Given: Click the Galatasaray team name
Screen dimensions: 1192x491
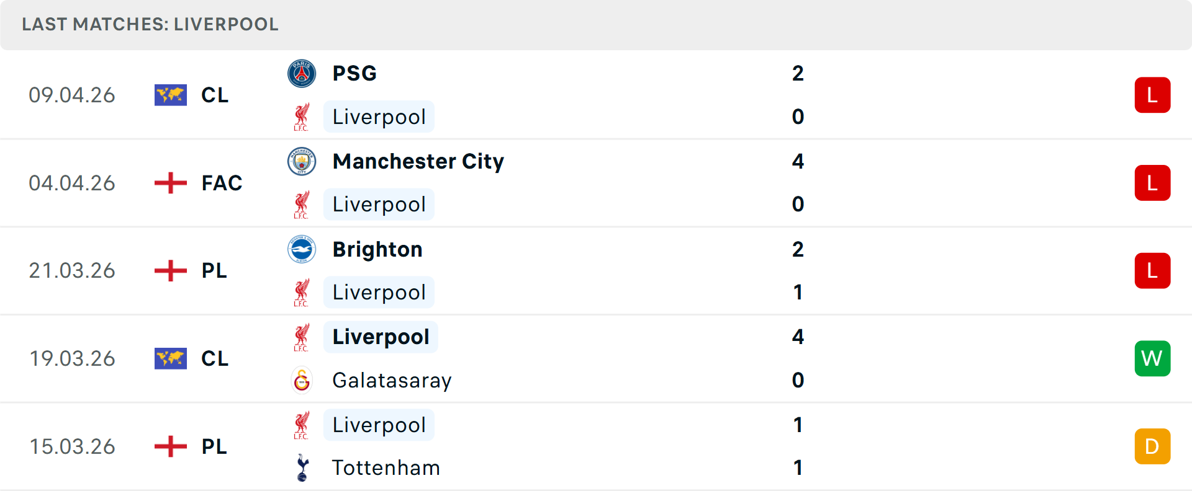Looking at the screenshot, I should [x=392, y=381].
